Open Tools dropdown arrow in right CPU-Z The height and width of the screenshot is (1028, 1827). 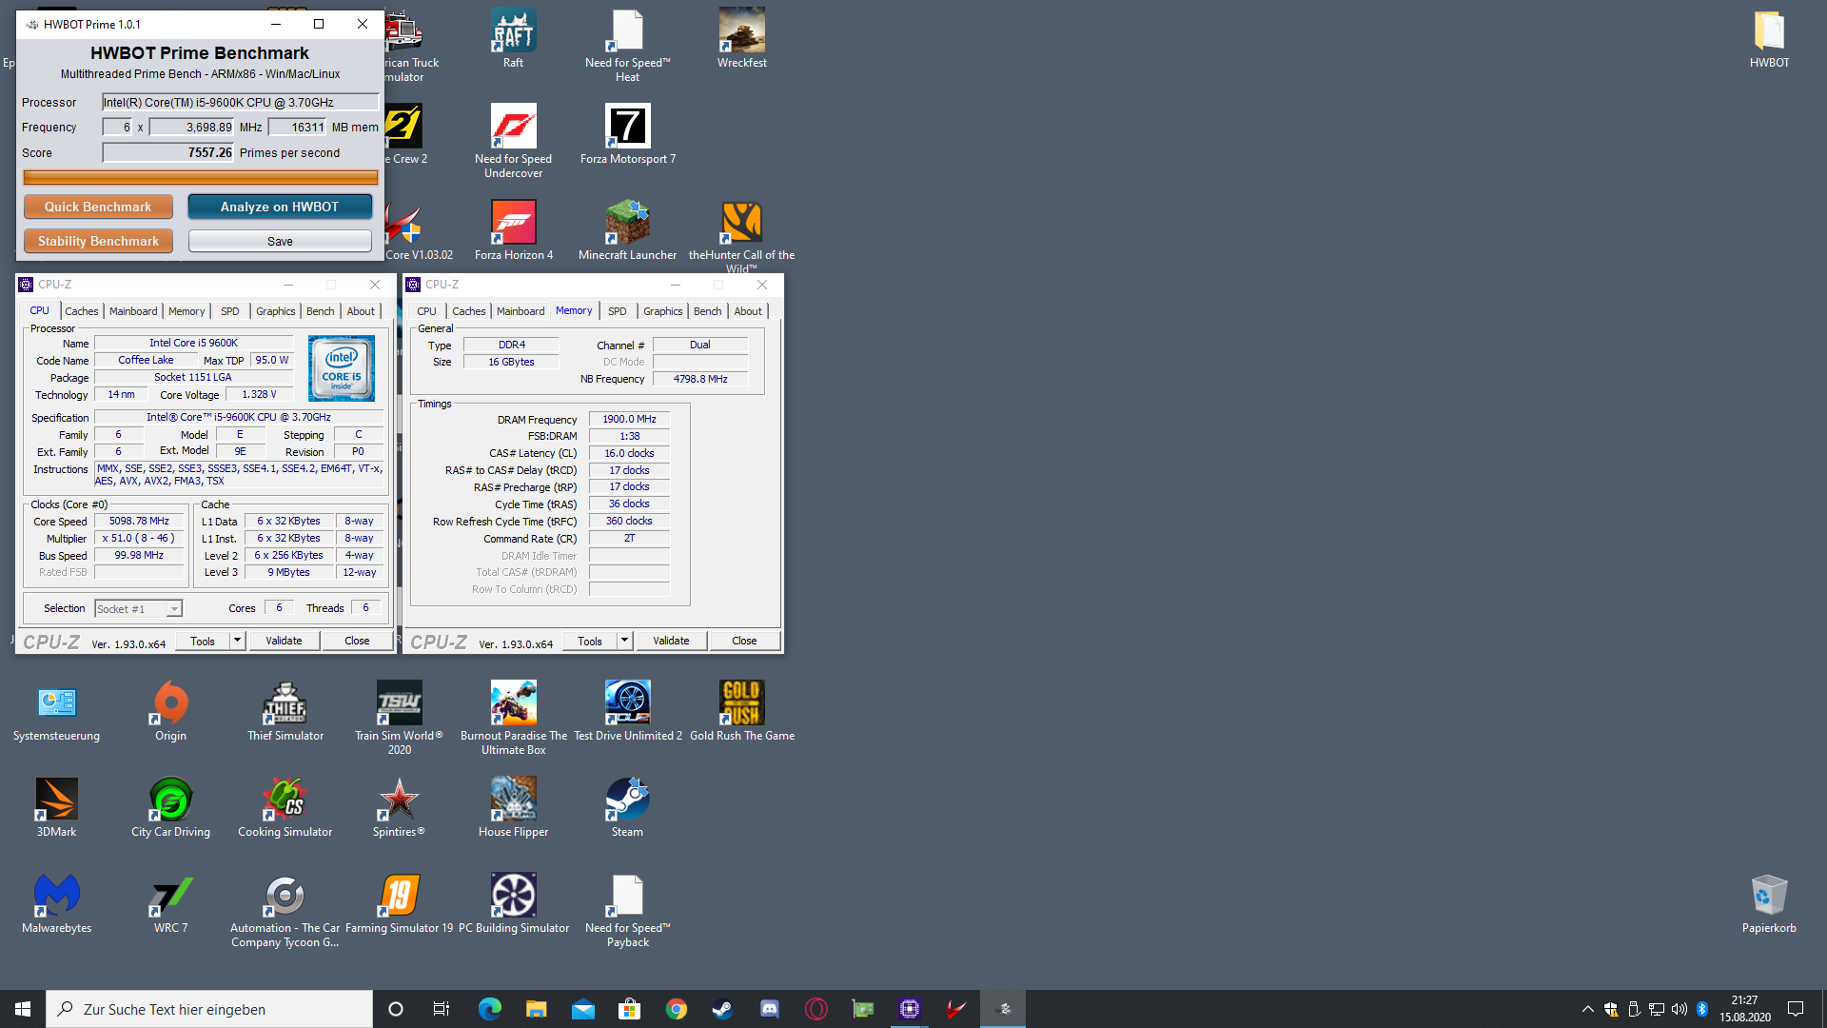(x=624, y=641)
